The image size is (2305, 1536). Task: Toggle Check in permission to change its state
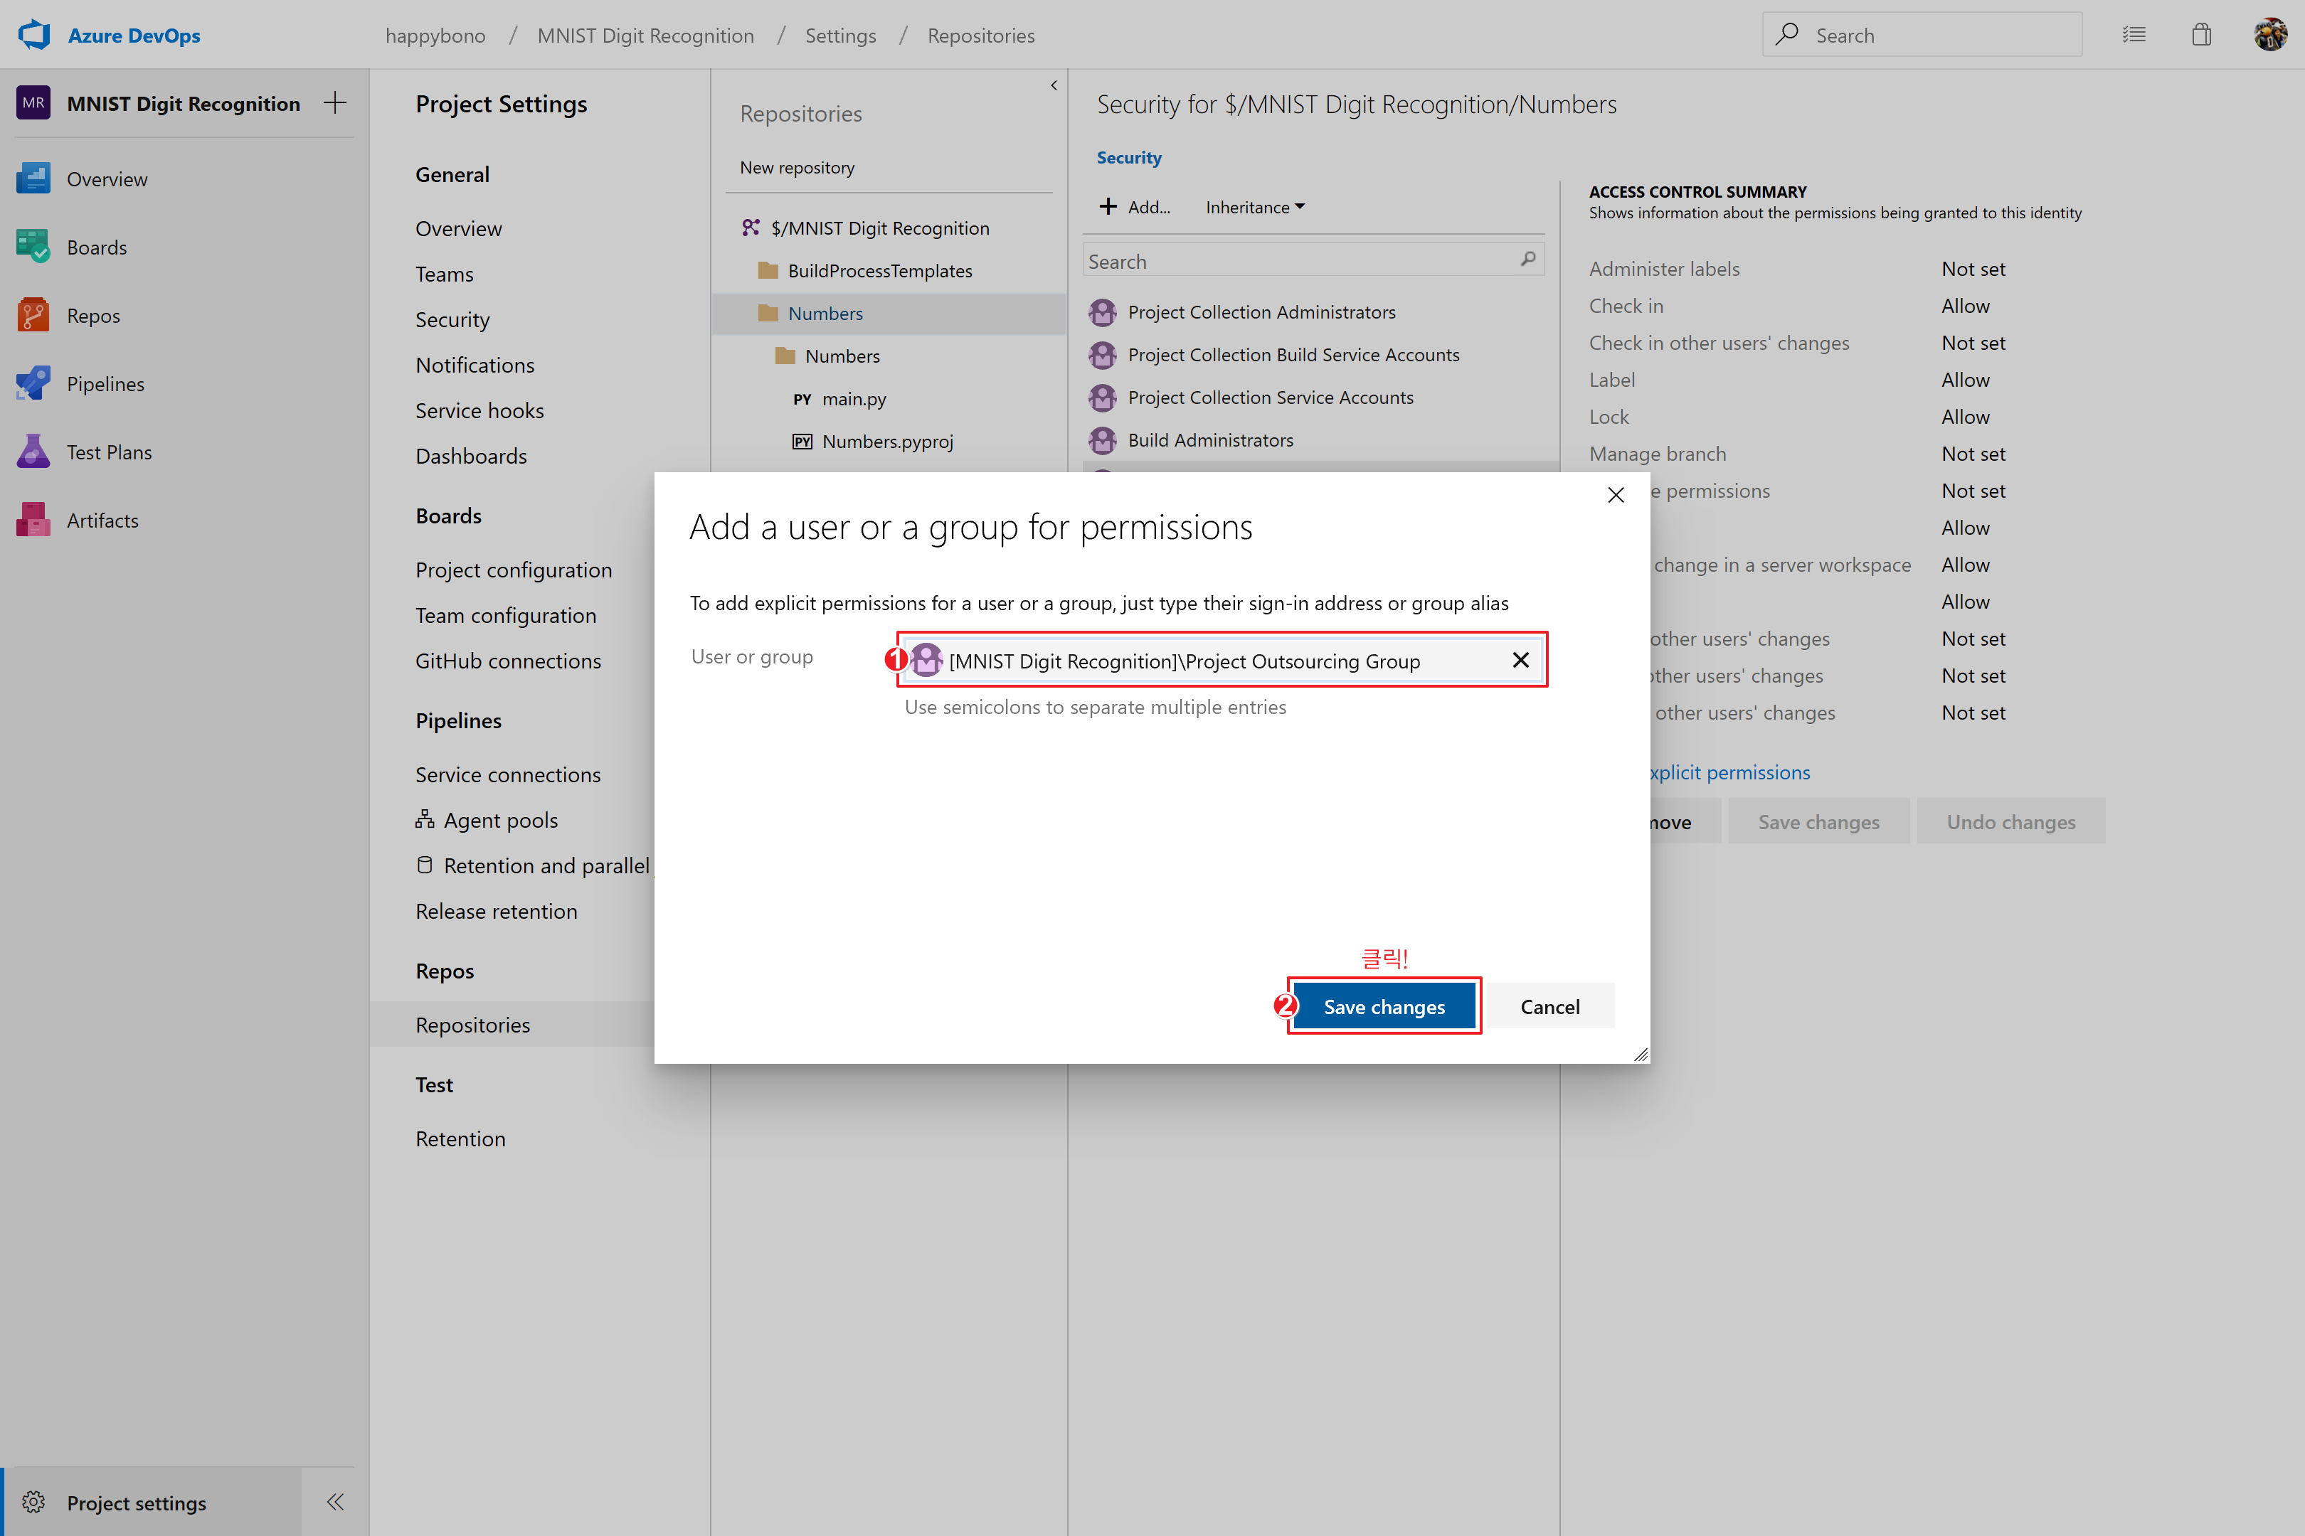[1966, 306]
